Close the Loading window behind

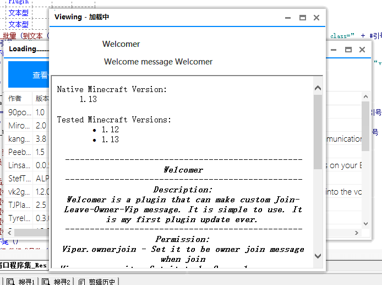[362, 50]
